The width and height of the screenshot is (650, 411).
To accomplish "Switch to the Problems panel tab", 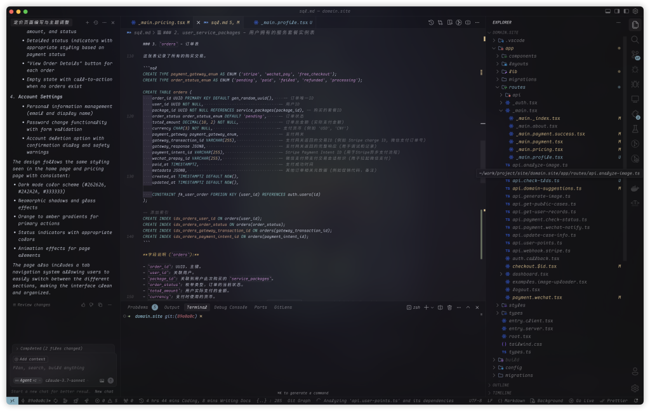I will [138, 307].
